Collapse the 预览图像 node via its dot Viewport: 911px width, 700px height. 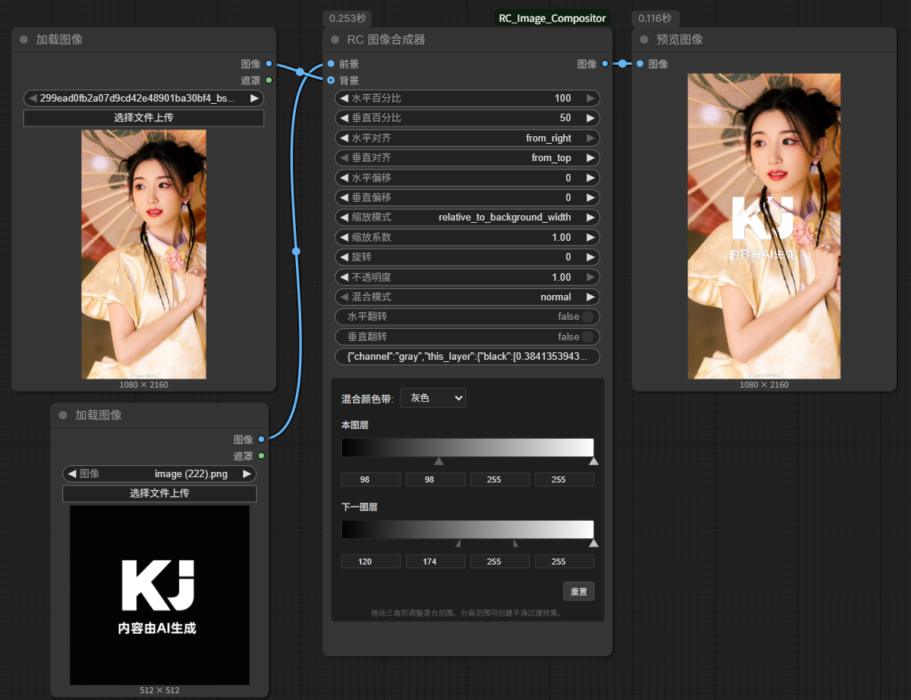click(644, 39)
